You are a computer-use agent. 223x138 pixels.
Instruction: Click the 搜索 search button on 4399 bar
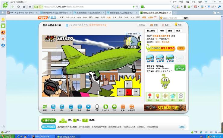(186, 18)
